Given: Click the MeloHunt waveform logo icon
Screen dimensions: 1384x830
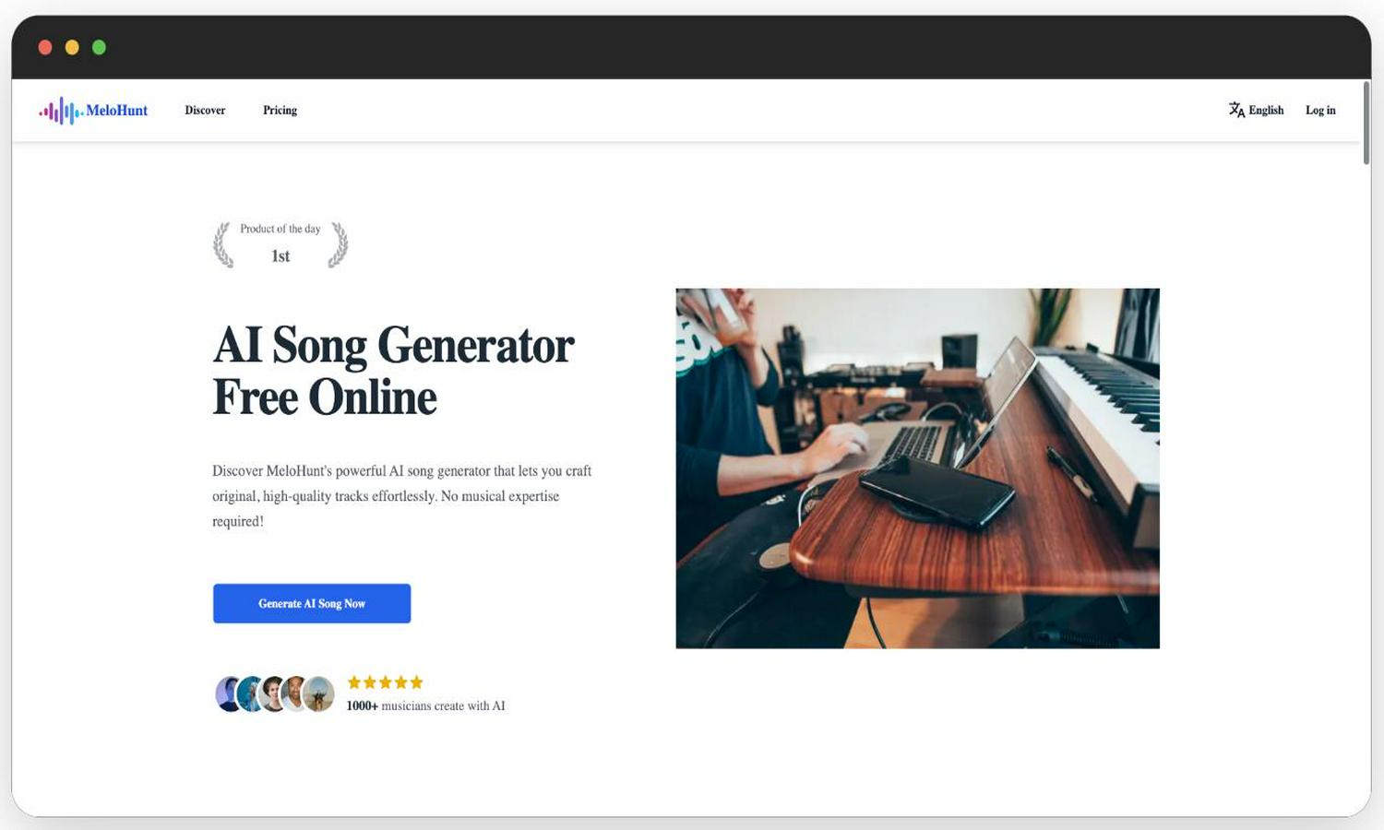Looking at the screenshot, I should coord(61,111).
